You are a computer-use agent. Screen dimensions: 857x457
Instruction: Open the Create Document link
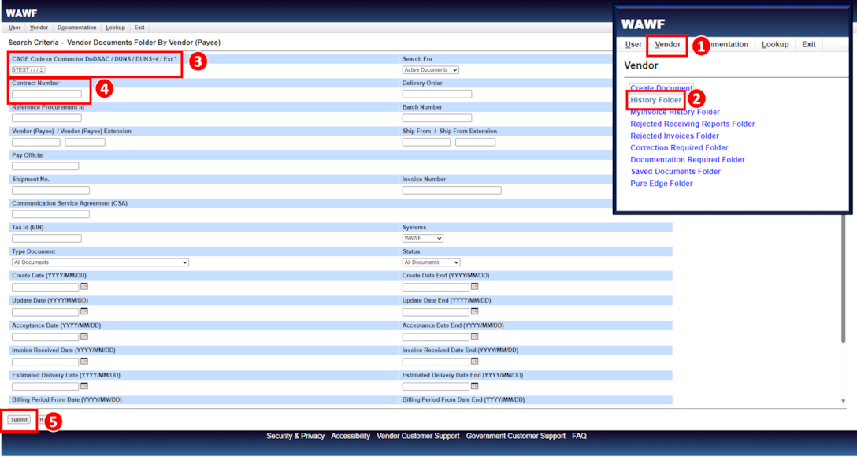pos(662,88)
